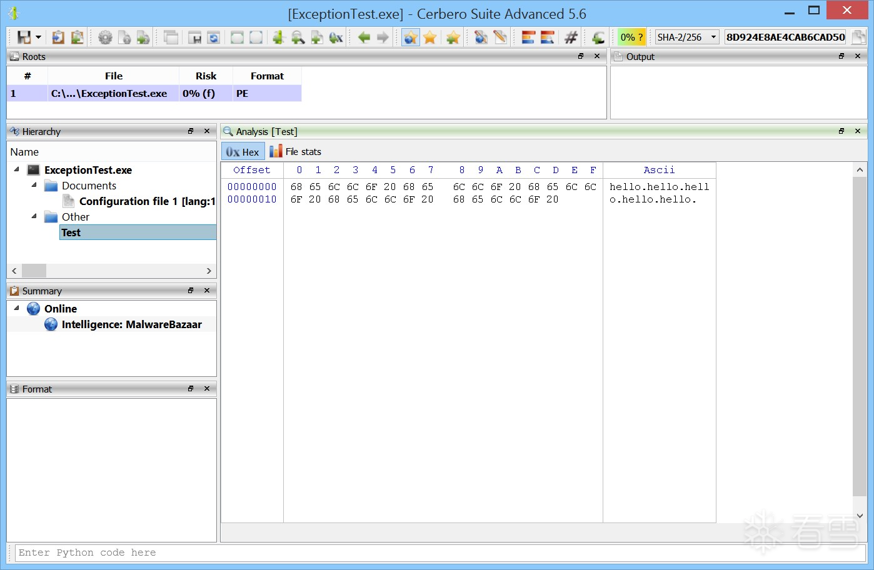This screenshot has height=570, width=874.
Task: Click the hash symbol toolbar icon
Action: point(571,37)
